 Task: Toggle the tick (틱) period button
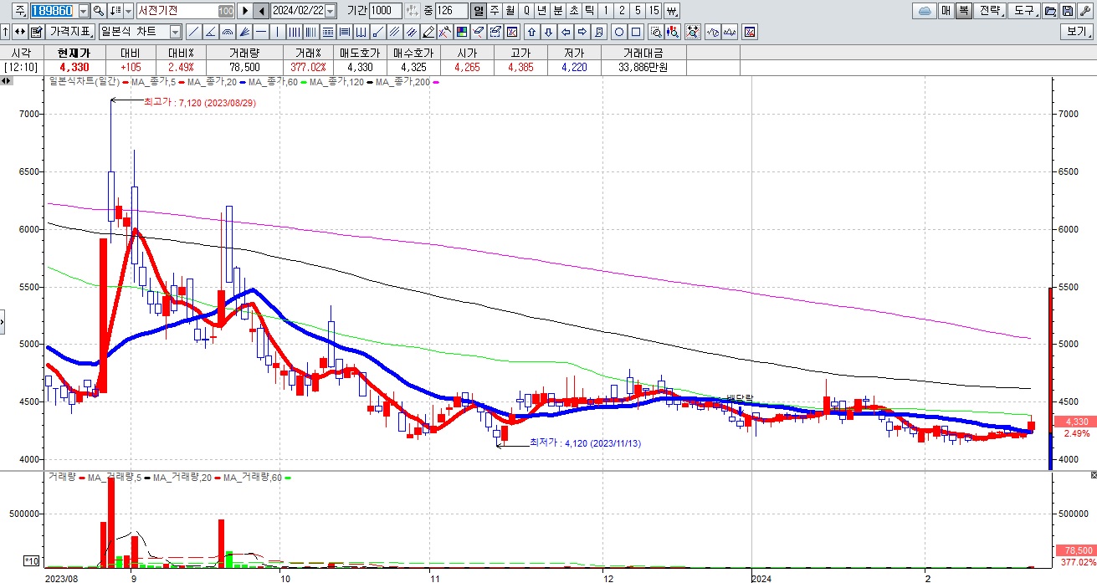coord(589,11)
